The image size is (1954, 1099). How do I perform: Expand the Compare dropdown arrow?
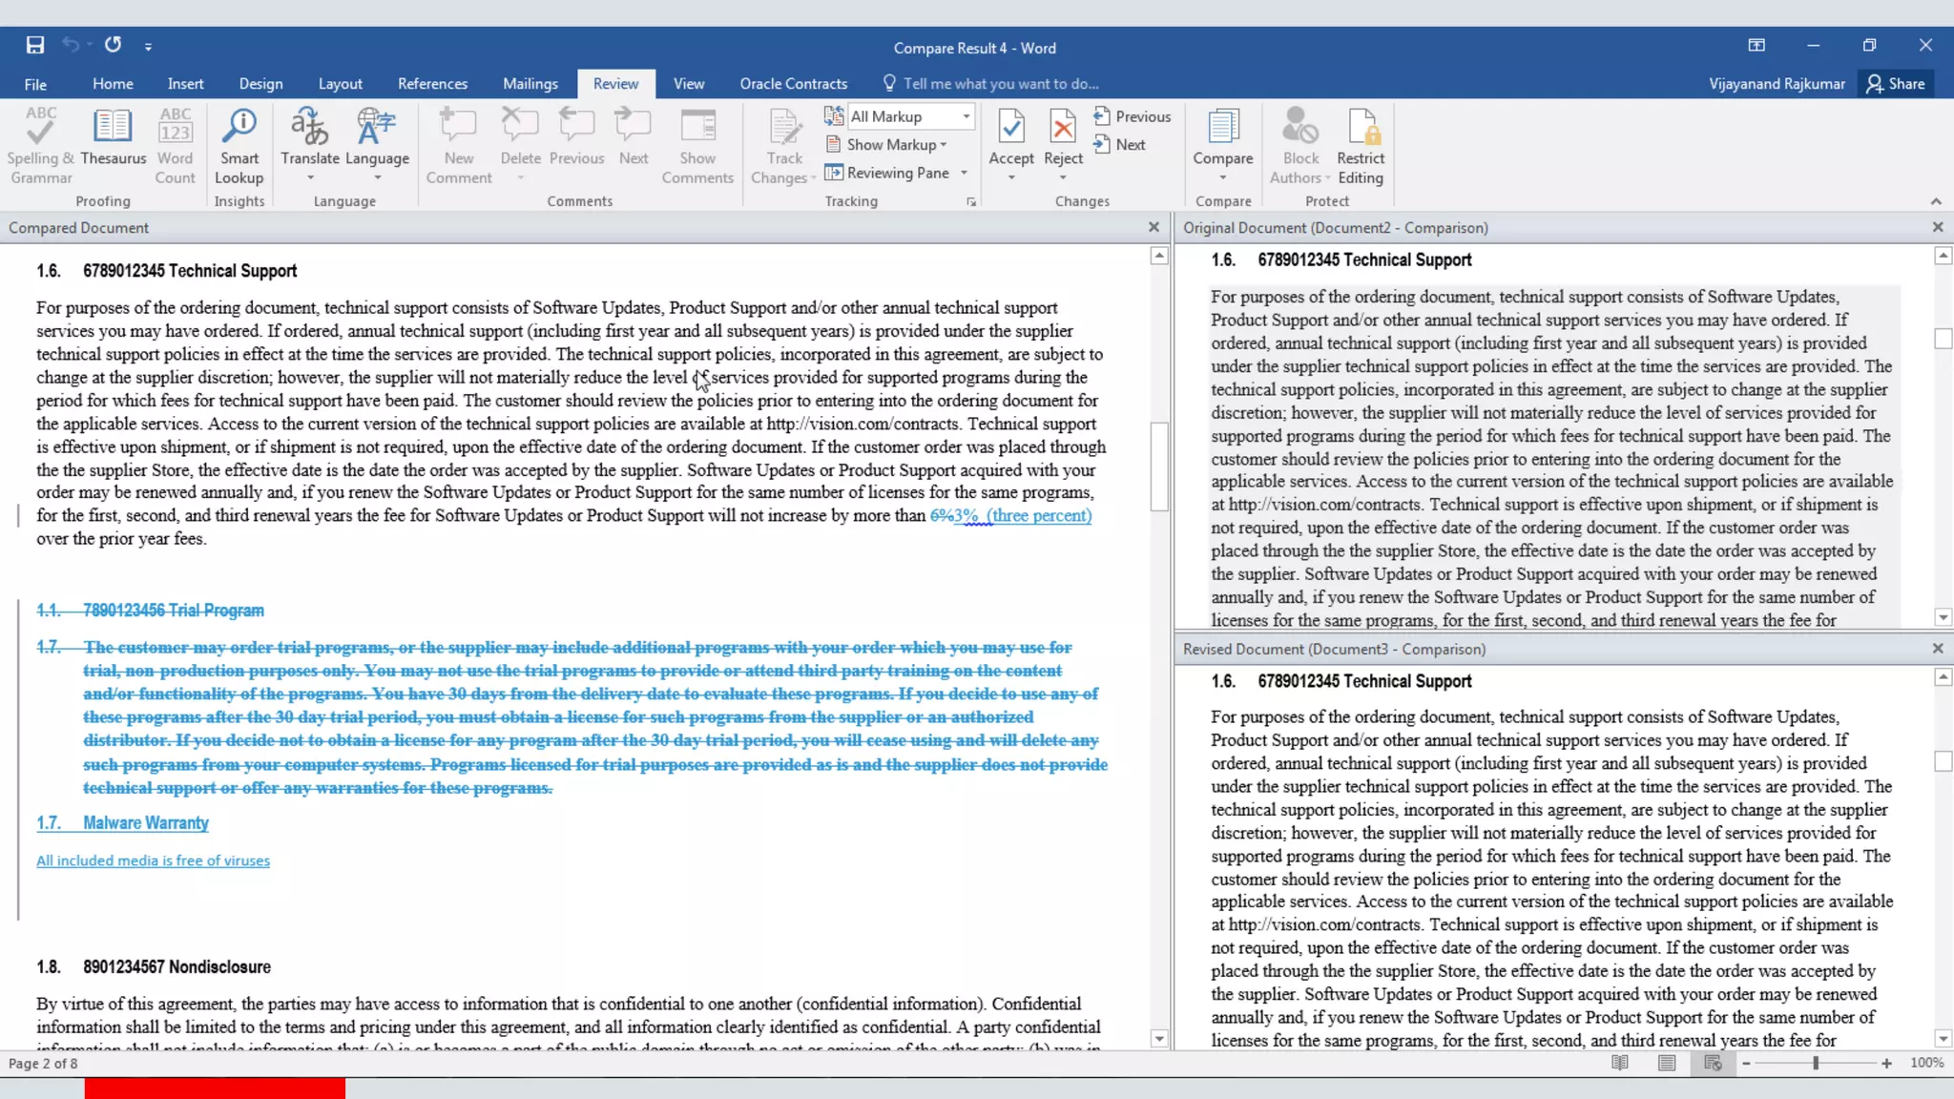coord(1223,177)
